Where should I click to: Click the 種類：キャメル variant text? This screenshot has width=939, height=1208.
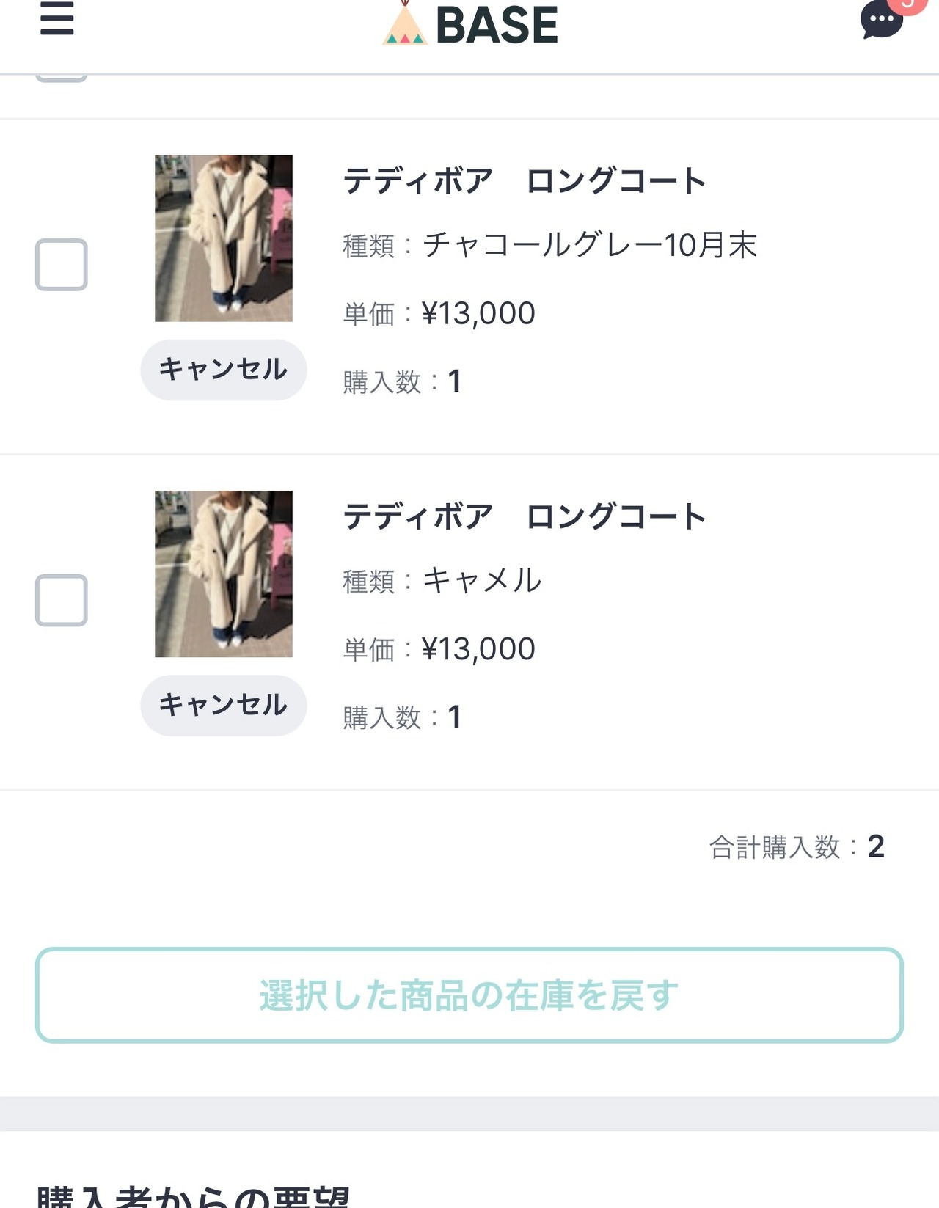point(442,581)
